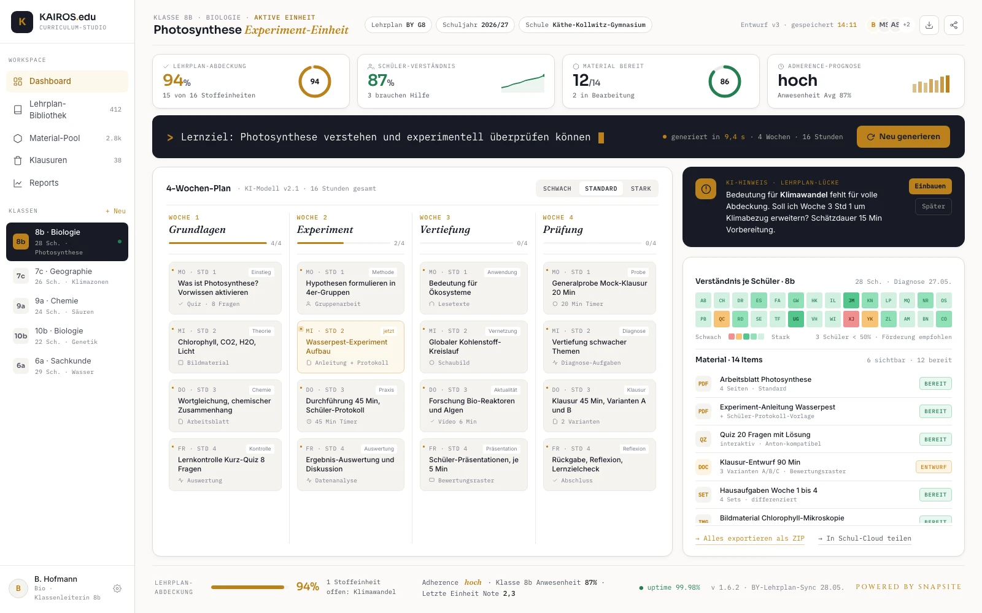Click PDF icon of Experiment-Anleitung Wasserpest
The image size is (982, 613).
point(703,411)
